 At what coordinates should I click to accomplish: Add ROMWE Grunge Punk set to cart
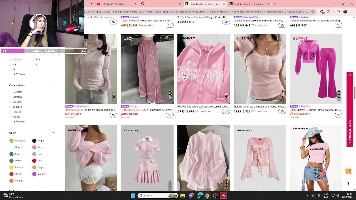pyautogui.click(x=338, y=115)
